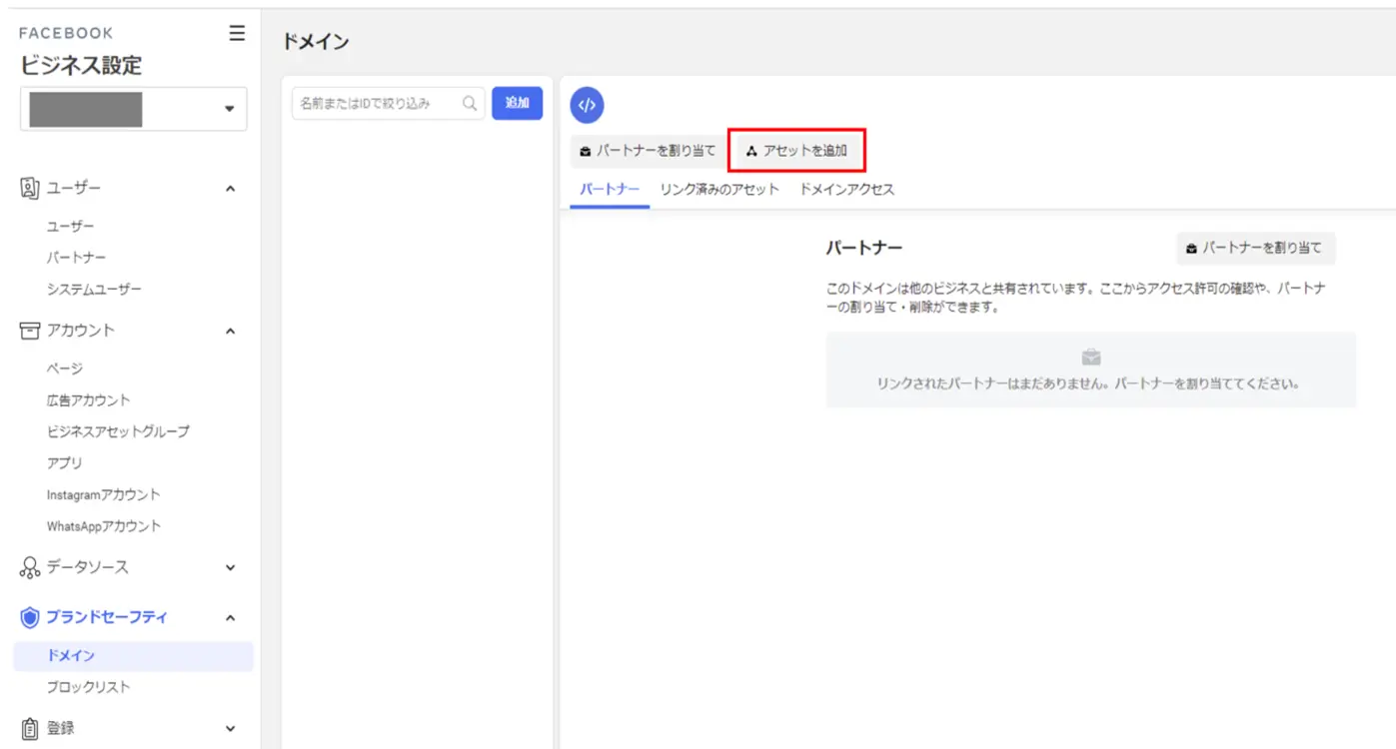Open ブロックリスト in sidebar

tap(88, 687)
